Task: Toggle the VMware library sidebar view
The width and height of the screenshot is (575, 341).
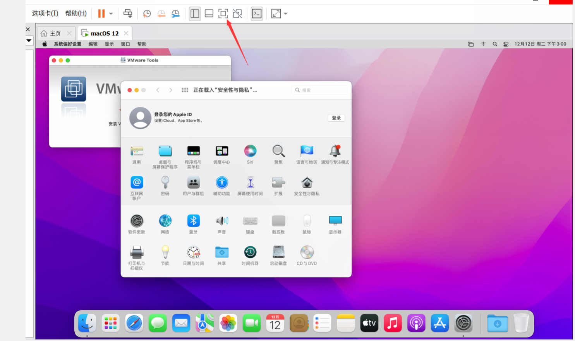Action: (195, 14)
